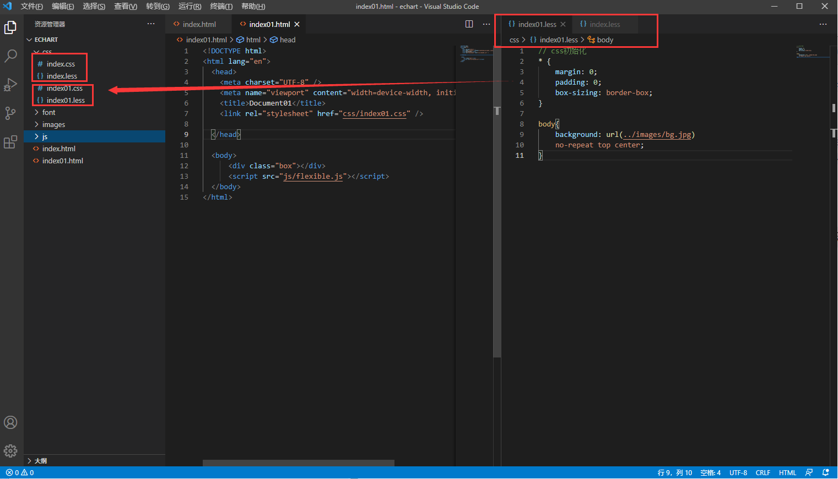Open the Run and Debug view icon

pyautogui.click(x=10, y=84)
